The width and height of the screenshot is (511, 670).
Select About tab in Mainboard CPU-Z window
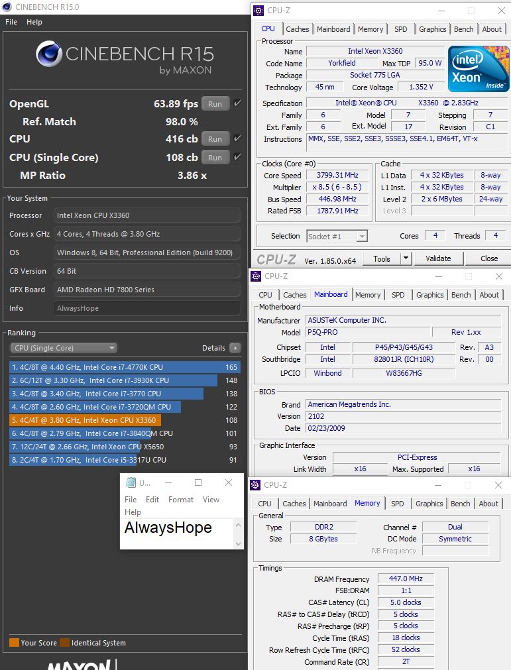pos(489,295)
